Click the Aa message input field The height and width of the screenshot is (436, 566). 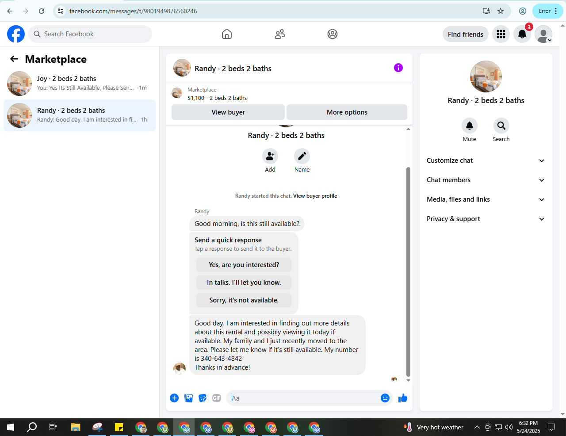click(304, 398)
